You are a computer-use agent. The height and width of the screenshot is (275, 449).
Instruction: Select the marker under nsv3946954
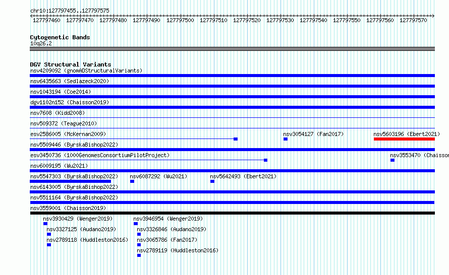pos(136,224)
